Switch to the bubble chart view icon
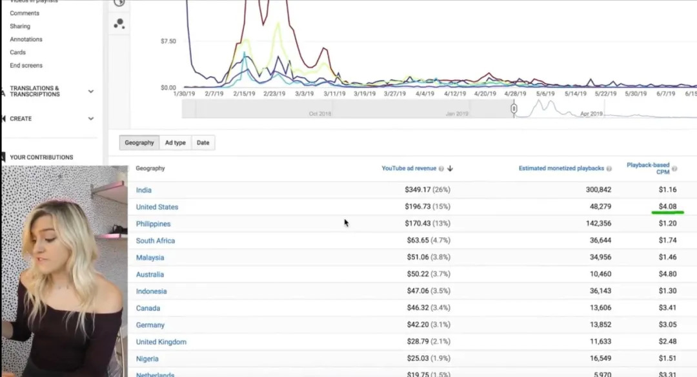This screenshot has width=697, height=377. click(x=119, y=24)
